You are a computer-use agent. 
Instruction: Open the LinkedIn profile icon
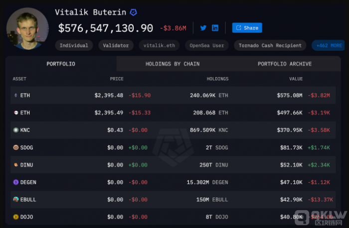pos(215,28)
